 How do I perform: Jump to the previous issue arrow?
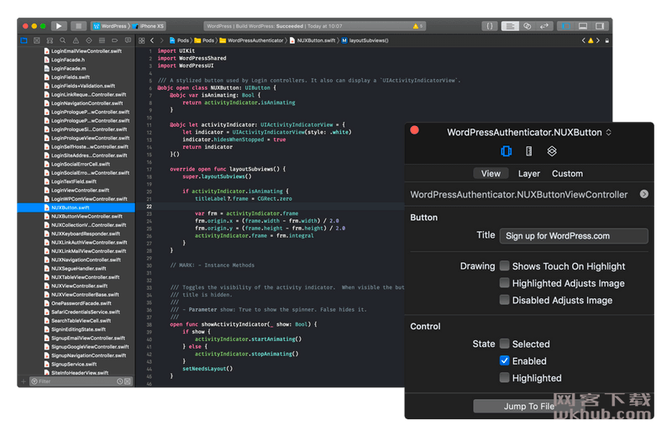(583, 40)
